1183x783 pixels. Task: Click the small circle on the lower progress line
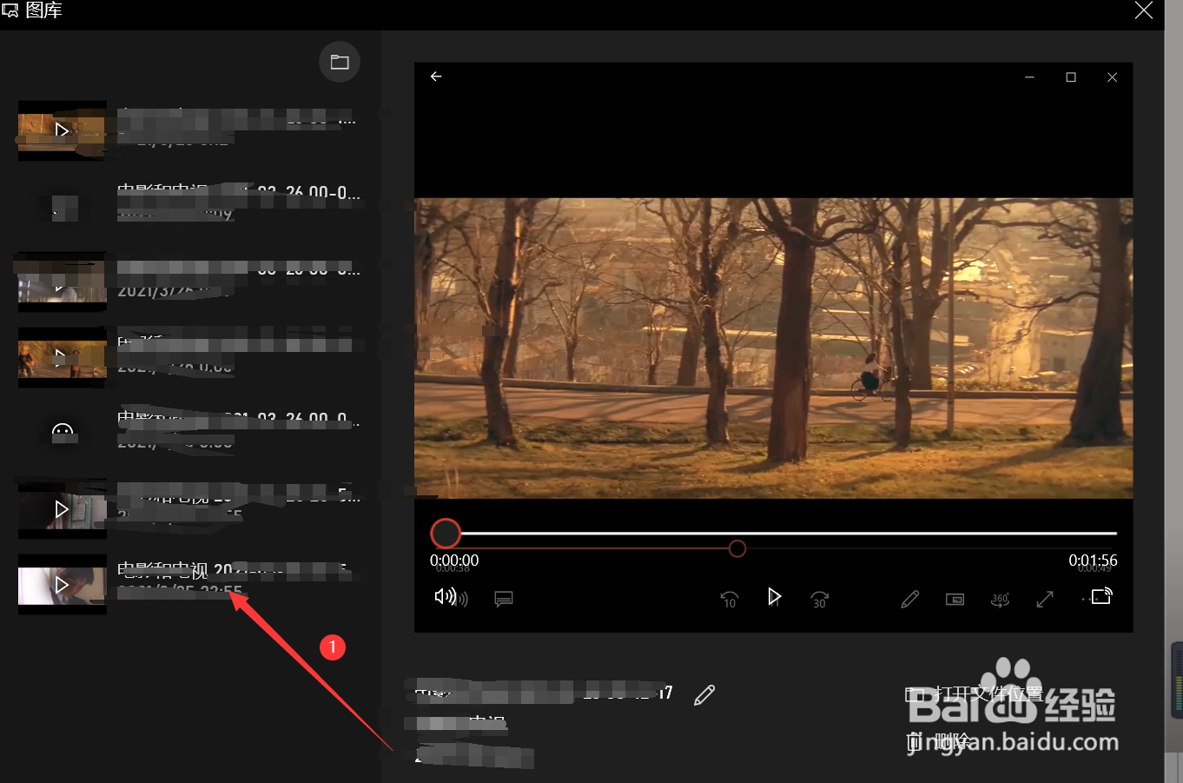pos(737,548)
